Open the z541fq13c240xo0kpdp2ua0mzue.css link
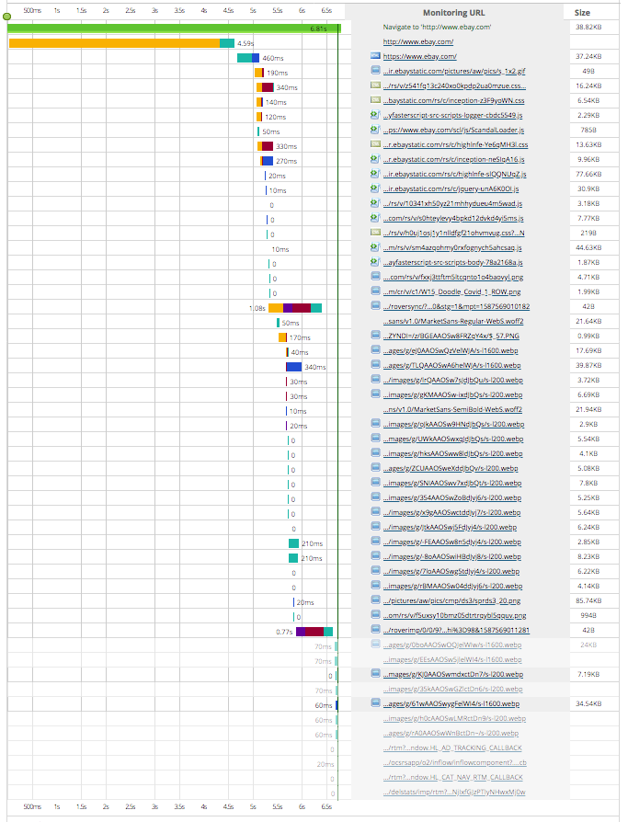 454,86
